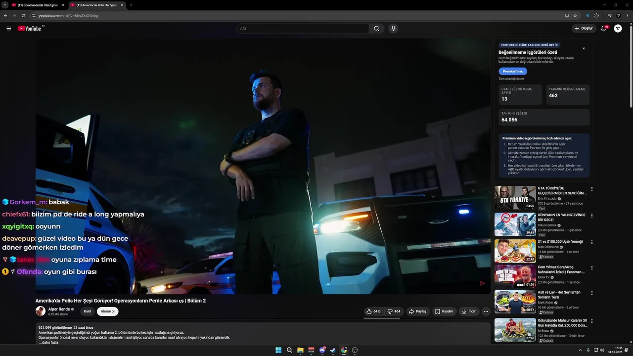This screenshot has width=633, height=356.
Task: Open browser profile avatar
Action: click(619, 15)
